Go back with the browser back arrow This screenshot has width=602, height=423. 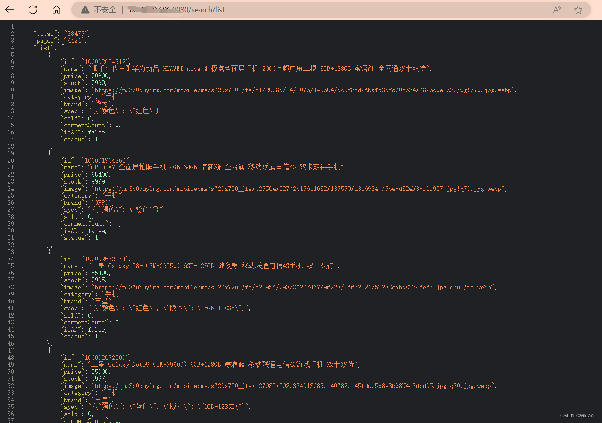pyautogui.click(x=9, y=9)
